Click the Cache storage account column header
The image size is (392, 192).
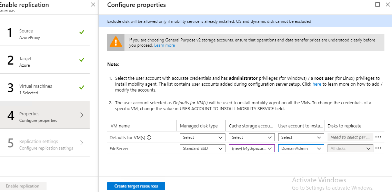tap(251, 126)
